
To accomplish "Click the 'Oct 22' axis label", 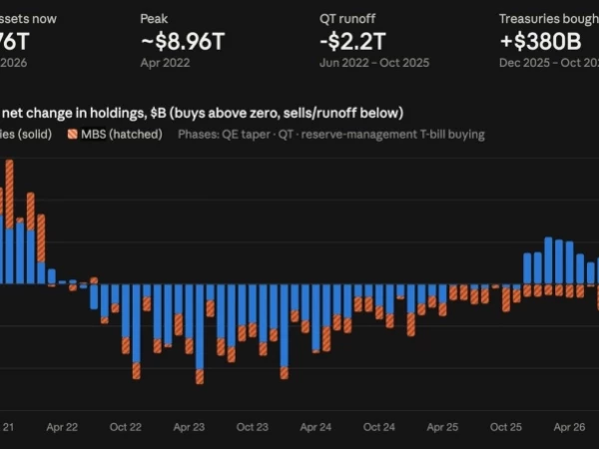I will 126,427.
